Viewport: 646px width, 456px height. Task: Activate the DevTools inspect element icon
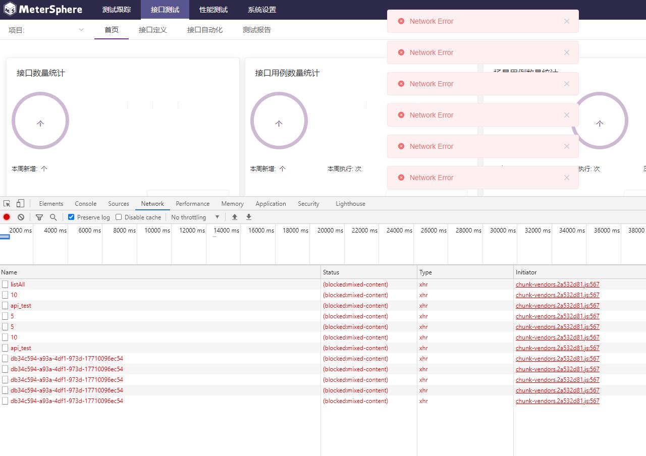[x=7, y=204]
